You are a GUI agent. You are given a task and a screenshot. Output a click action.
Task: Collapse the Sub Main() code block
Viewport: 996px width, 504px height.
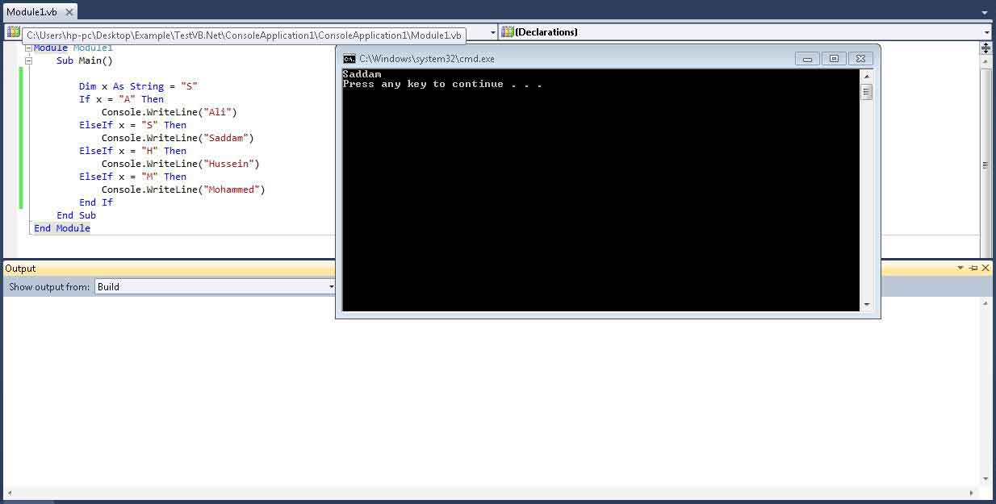pos(28,60)
